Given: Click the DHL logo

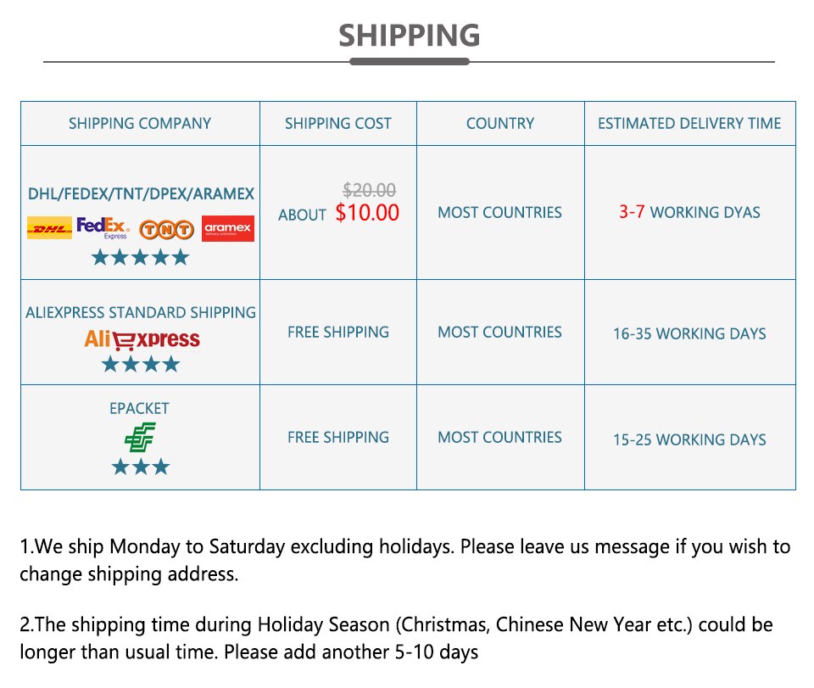Looking at the screenshot, I should click(x=50, y=228).
